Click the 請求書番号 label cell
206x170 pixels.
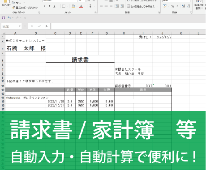tap(124, 86)
